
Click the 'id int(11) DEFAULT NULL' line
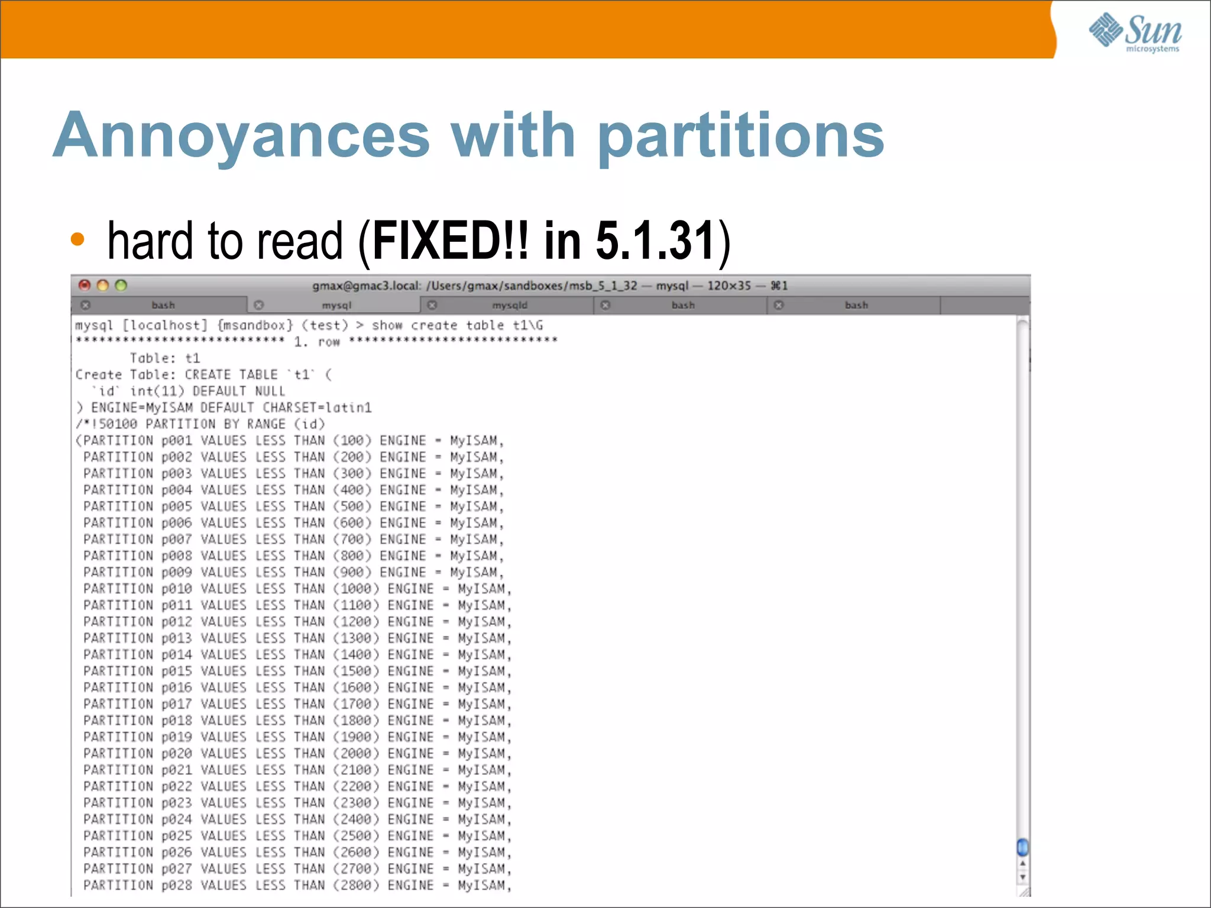coord(188,391)
